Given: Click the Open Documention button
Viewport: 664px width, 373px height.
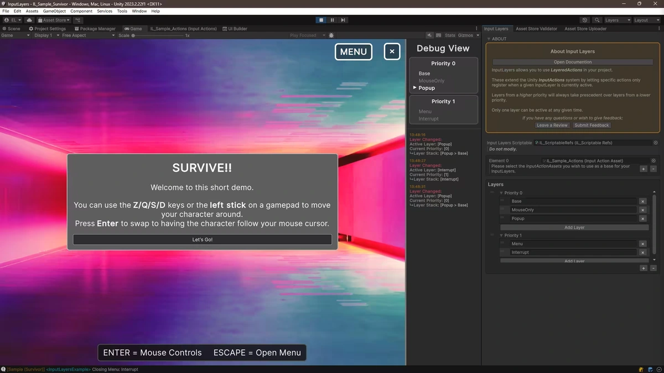Looking at the screenshot, I should point(573,62).
